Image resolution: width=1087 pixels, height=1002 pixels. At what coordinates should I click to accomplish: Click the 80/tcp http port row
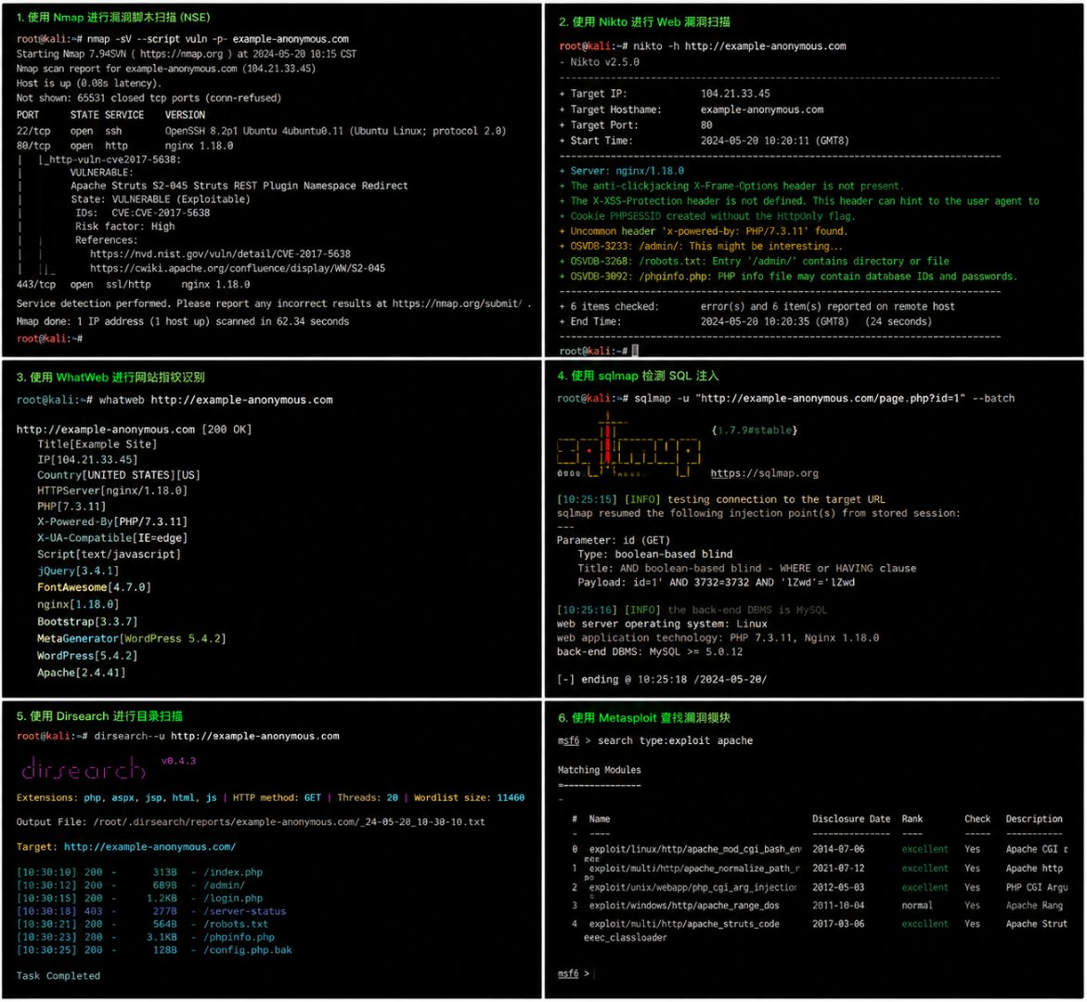click(x=124, y=146)
